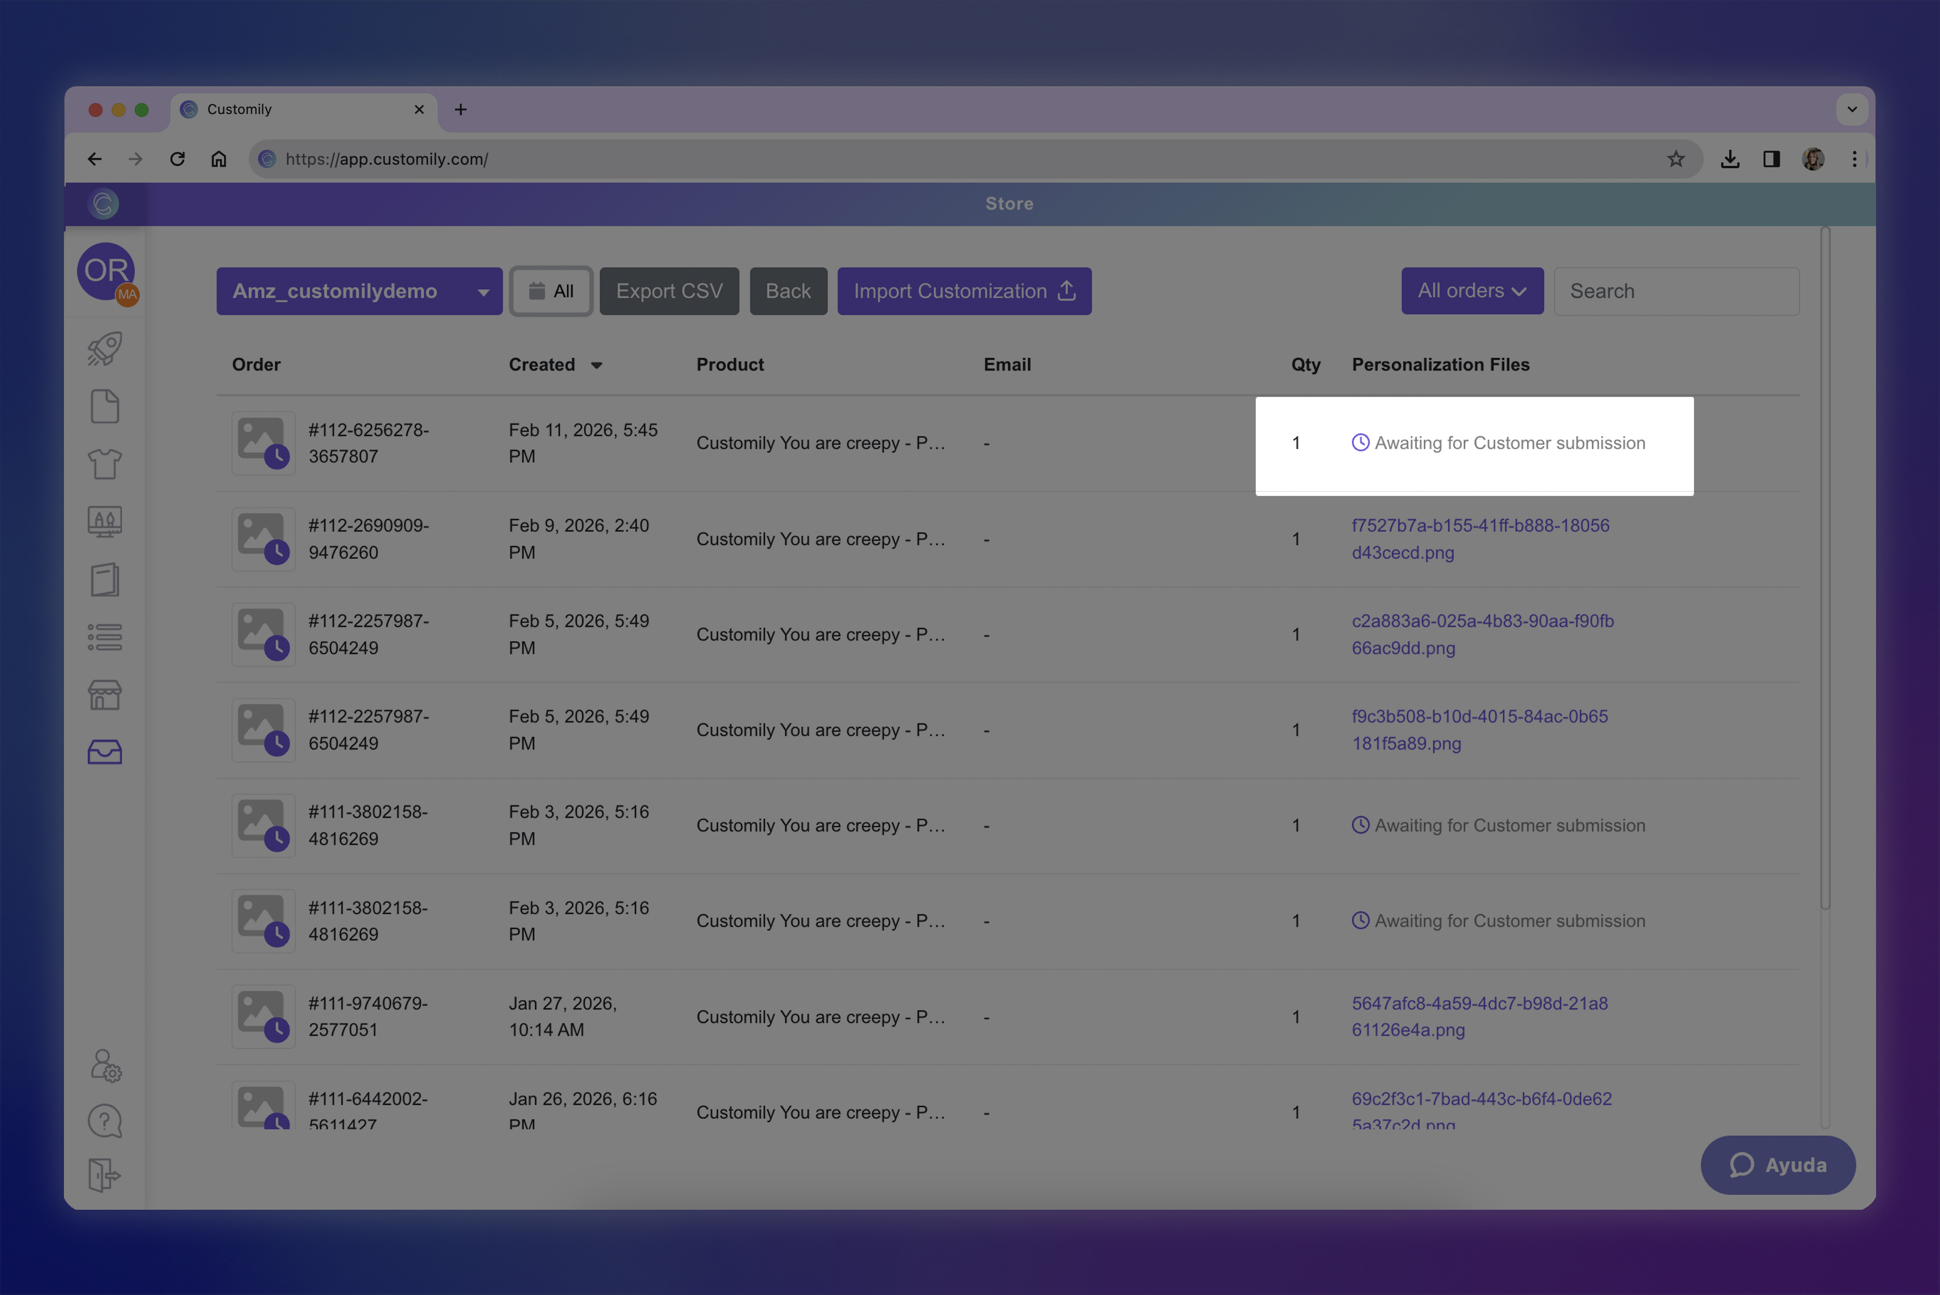Toggle sort arrow on Created column

tap(597, 365)
